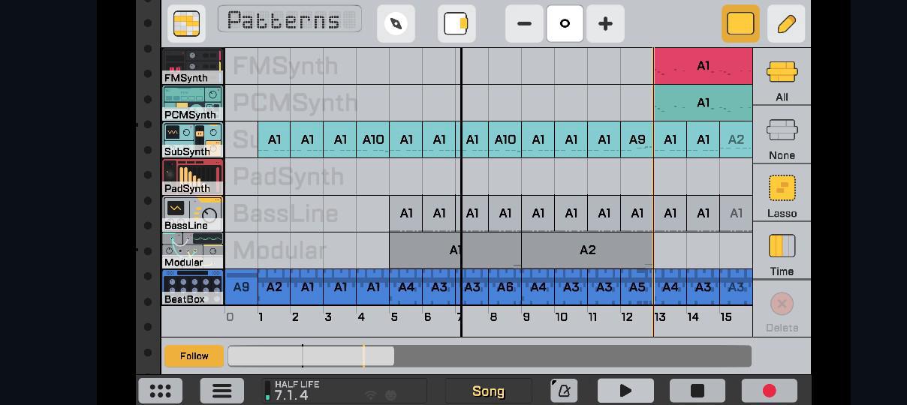Screen dimensions: 907x405
Task: Open the HALF LIFE song info display
Action: [345, 391]
